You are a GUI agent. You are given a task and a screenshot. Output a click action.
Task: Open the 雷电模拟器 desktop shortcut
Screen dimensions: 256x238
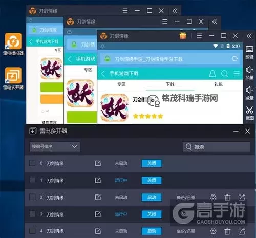[x=13, y=44]
